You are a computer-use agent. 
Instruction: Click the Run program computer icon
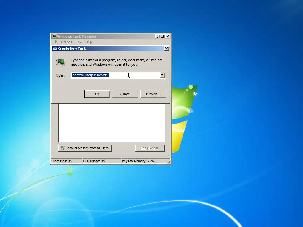pos(60,62)
